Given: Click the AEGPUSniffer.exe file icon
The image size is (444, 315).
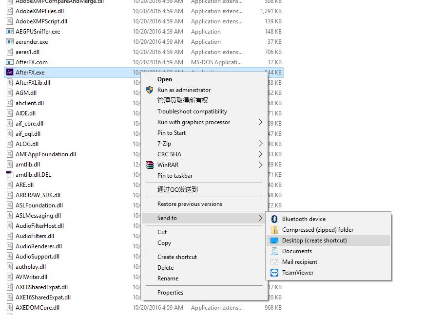Looking at the screenshot, I should [10, 31].
